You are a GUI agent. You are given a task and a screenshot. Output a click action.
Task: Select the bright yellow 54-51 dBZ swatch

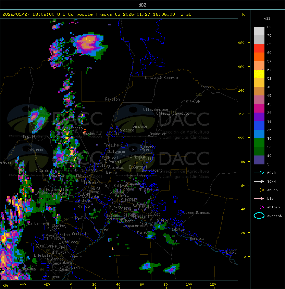point(259,74)
